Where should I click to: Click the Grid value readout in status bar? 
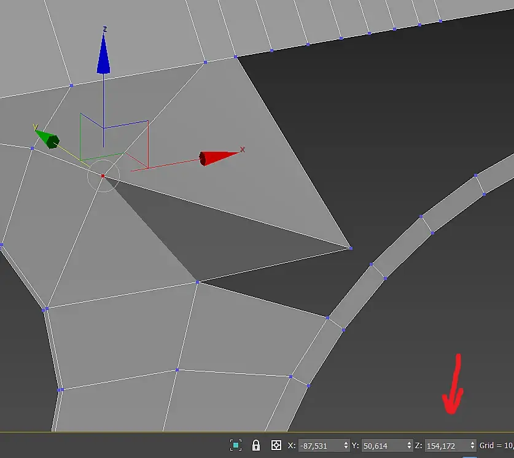[496, 445]
